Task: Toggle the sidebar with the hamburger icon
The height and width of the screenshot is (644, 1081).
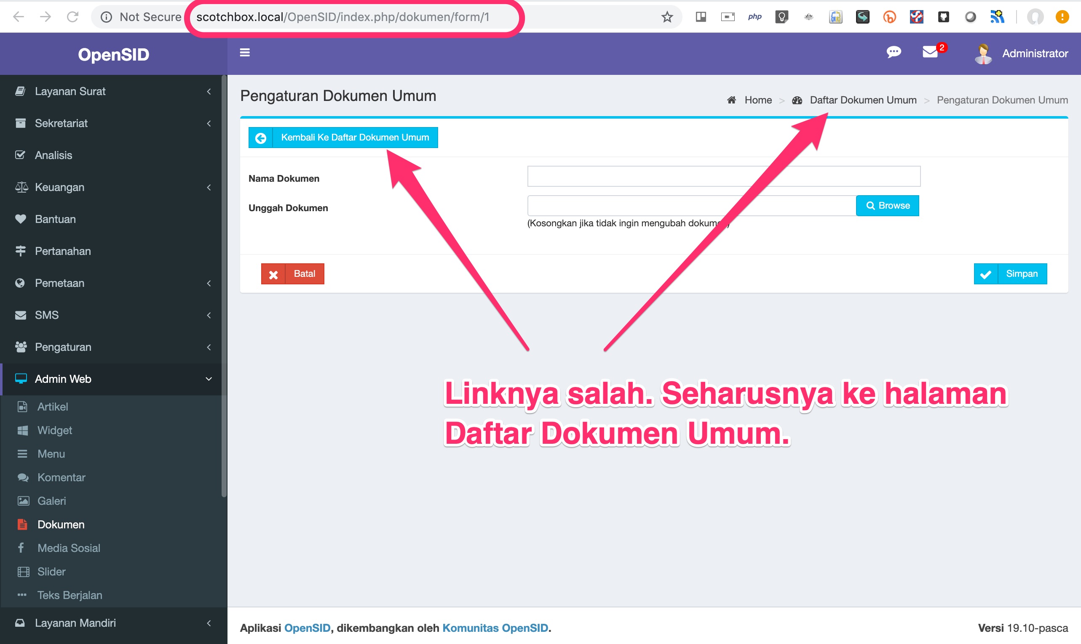Action: (x=245, y=53)
